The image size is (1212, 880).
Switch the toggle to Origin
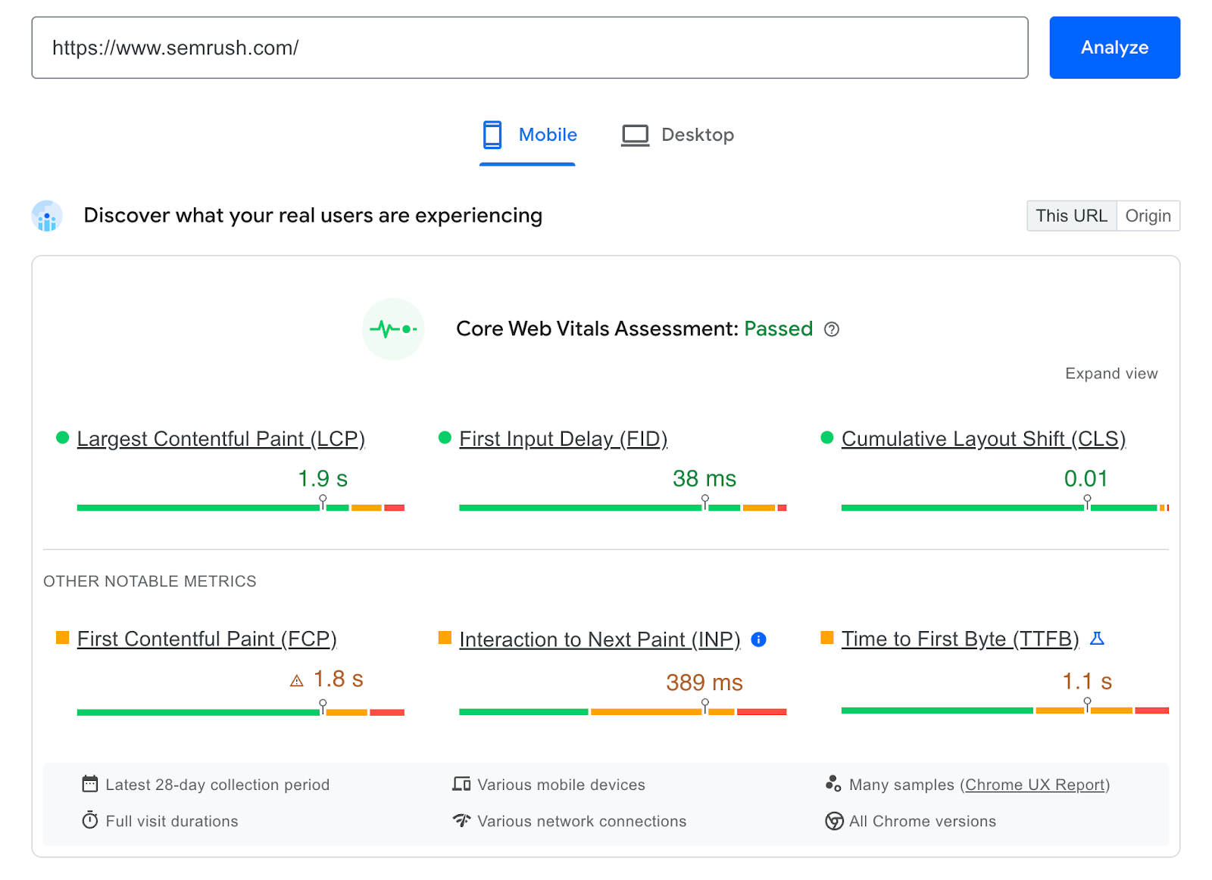coord(1148,216)
